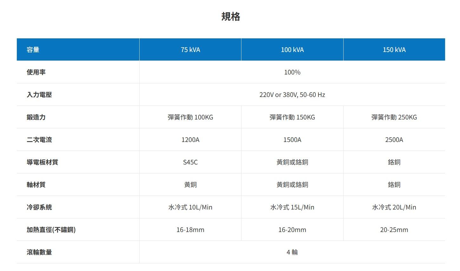Select the S45C material cell

coord(190,162)
